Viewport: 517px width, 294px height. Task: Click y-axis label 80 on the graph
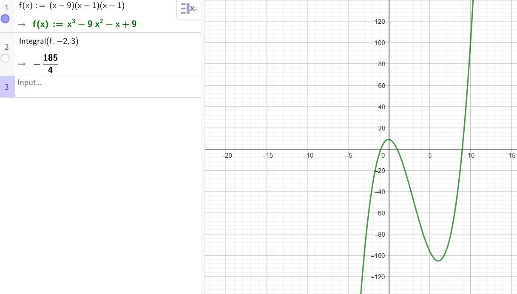381,64
